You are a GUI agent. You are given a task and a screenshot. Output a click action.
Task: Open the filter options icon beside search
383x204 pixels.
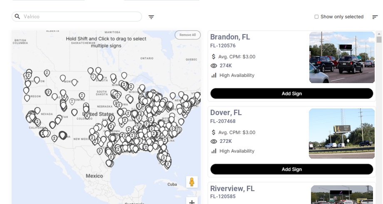(151, 17)
